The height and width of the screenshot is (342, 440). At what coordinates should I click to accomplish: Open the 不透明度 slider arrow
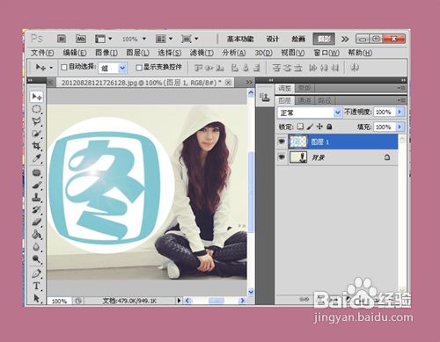tap(400, 112)
